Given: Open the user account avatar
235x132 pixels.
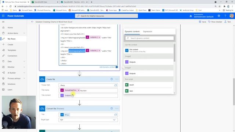Looking at the screenshot, I should (232, 16).
